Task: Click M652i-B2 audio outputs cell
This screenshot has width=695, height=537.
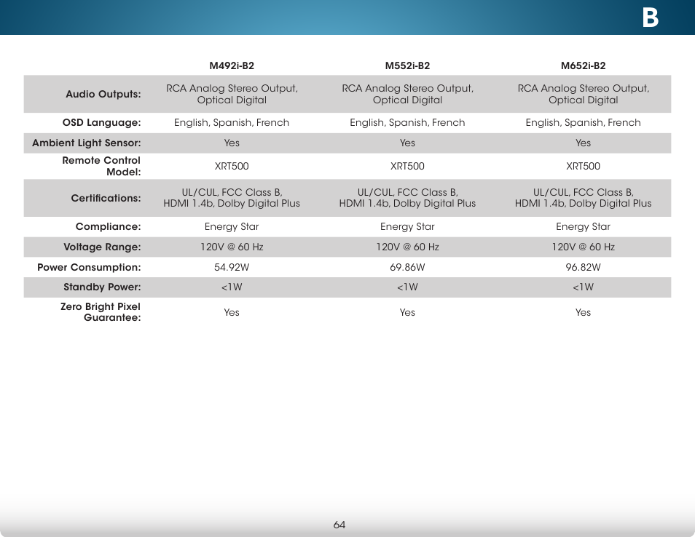Action: [x=583, y=95]
